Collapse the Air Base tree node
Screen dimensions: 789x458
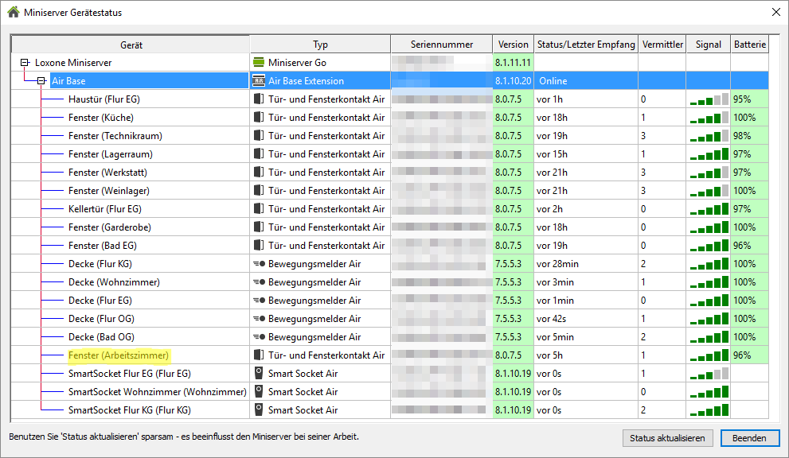click(41, 81)
